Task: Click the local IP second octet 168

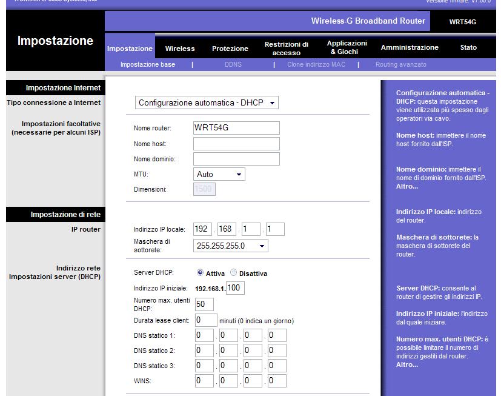Action: pyautogui.click(x=227, y=229)
